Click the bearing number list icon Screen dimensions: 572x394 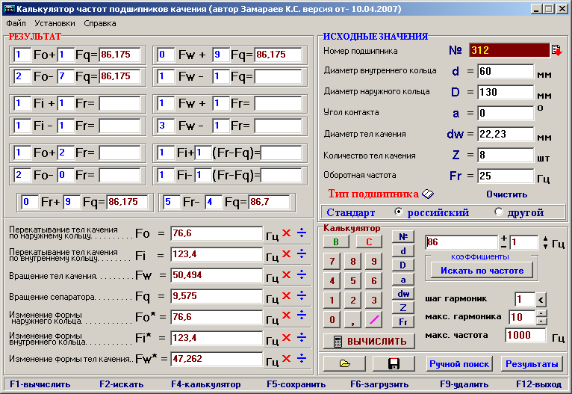[556, 51]
